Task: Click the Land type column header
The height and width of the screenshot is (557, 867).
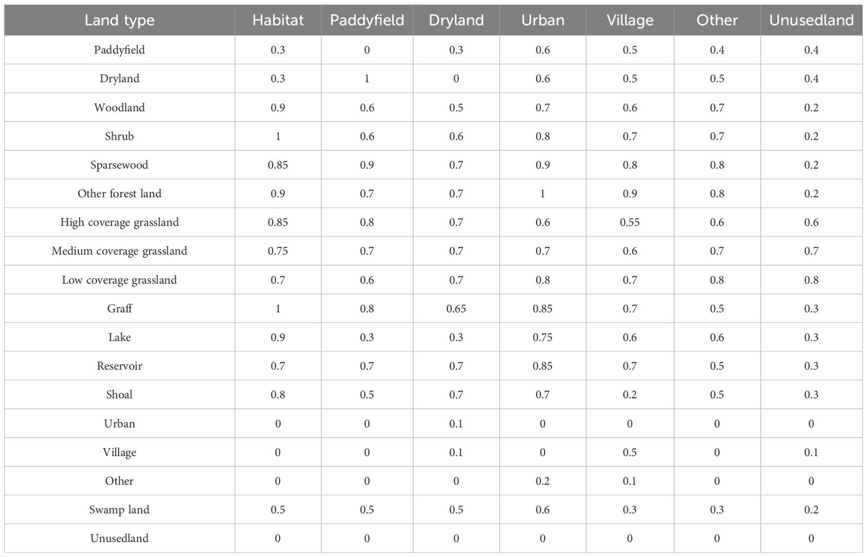Action: pos(119,20)
